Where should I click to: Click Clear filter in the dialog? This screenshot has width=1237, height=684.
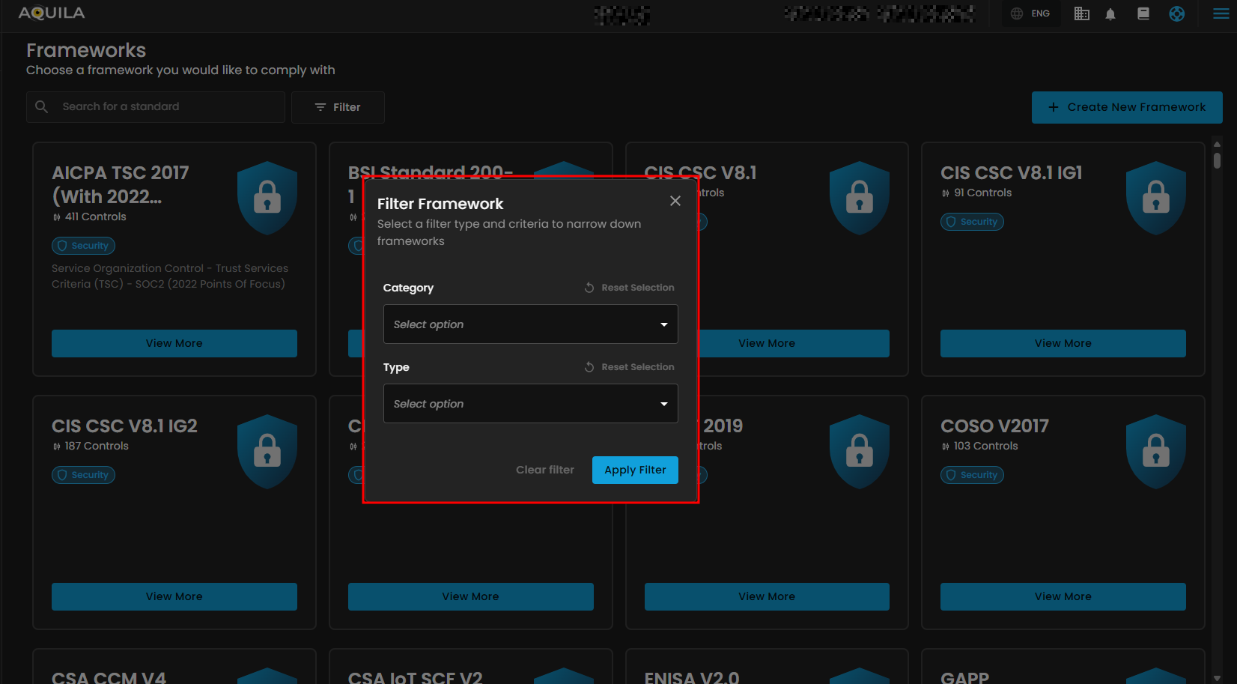[544, 470]
